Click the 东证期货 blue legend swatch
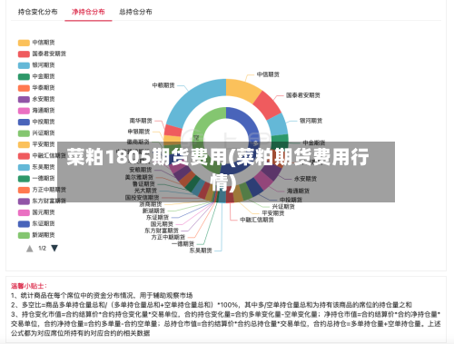 pyautogui.click(x=24, y=224)
